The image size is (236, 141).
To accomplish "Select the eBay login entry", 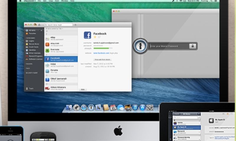I will point(61,38).
